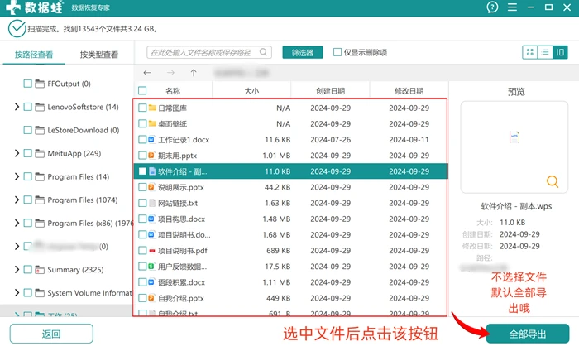Go back with the left arrow
The width and height of the screenshot is (579, 351).
[147, 72]
